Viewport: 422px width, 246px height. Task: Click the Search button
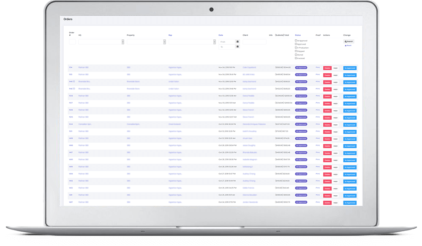(x=349, y=41)
